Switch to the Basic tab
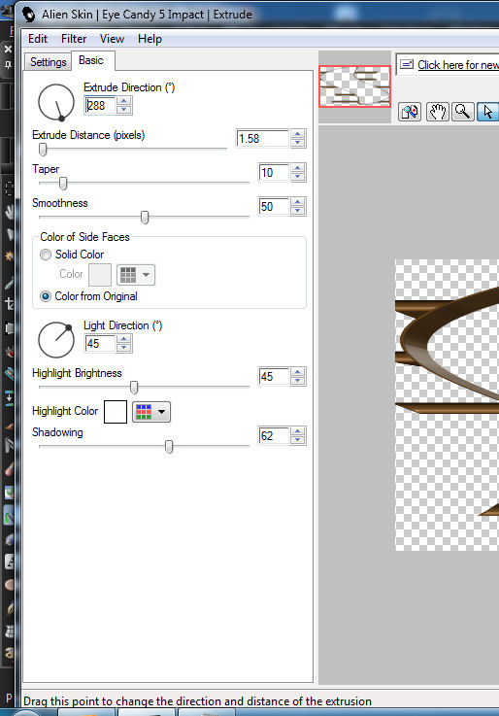499x716 pixels. pos(91,60)
